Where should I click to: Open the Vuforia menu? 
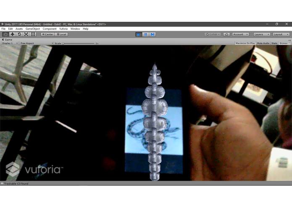(63, 29)
